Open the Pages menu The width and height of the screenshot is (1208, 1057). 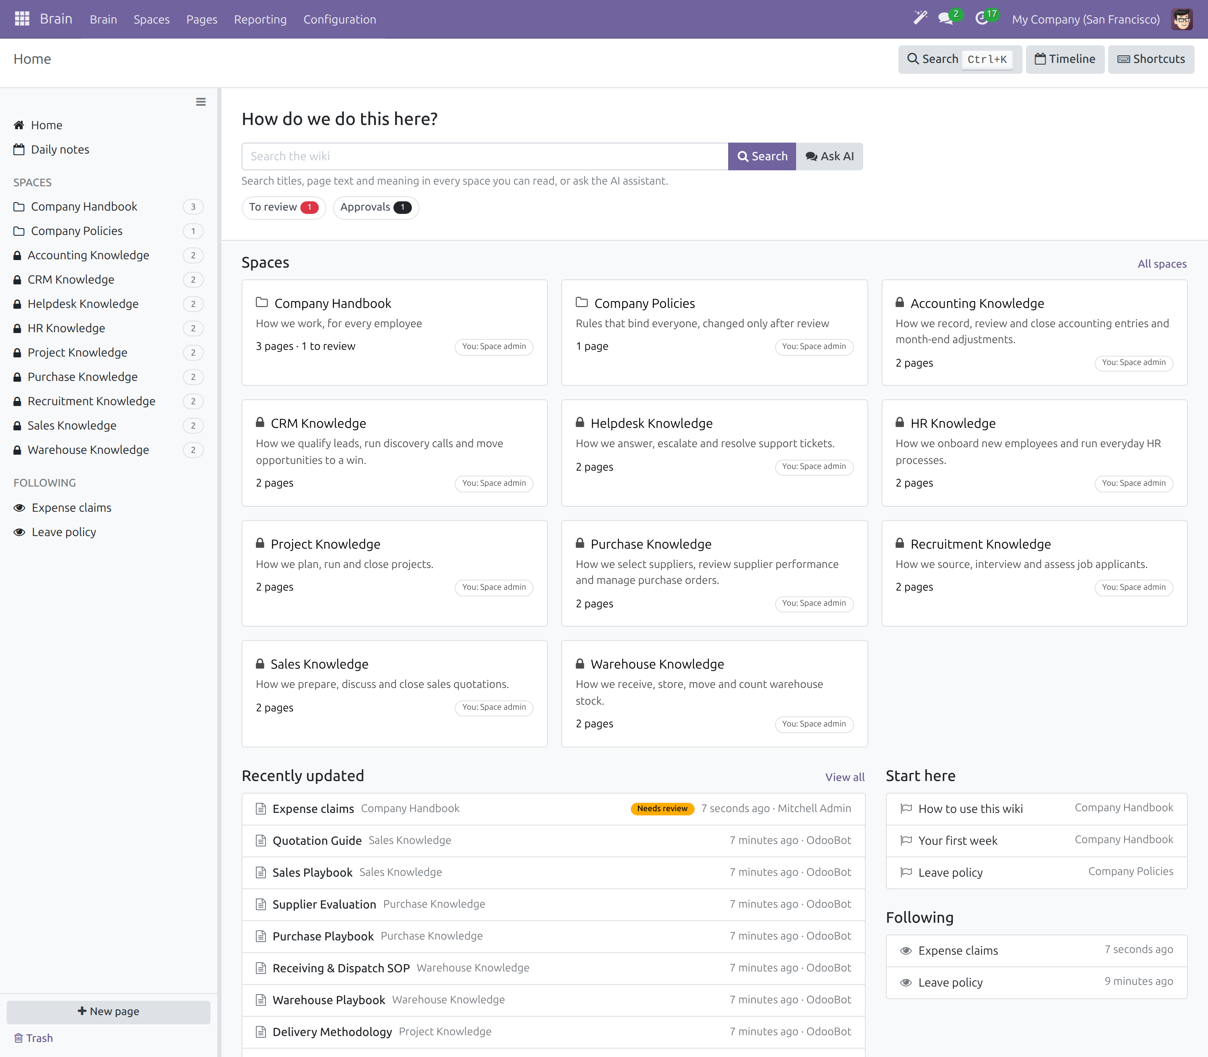202,19
